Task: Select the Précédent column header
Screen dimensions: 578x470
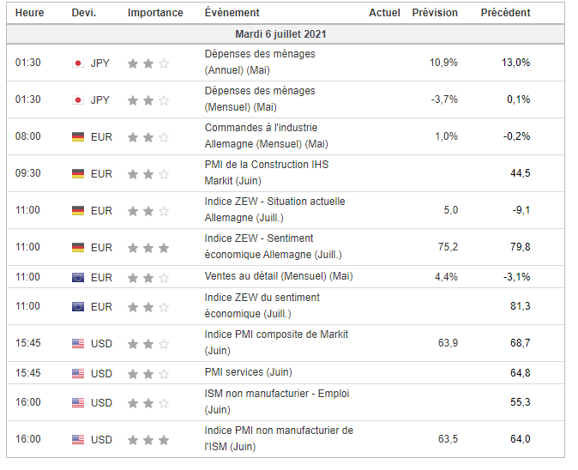Action: [505, 13]
